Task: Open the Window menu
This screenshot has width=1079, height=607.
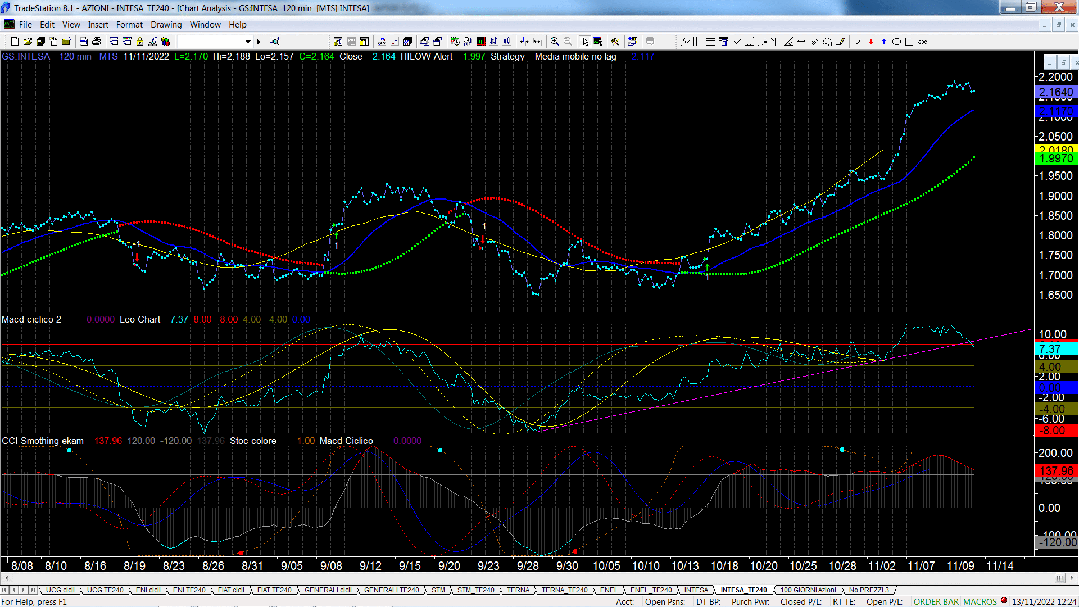Action: coord(205,25)
